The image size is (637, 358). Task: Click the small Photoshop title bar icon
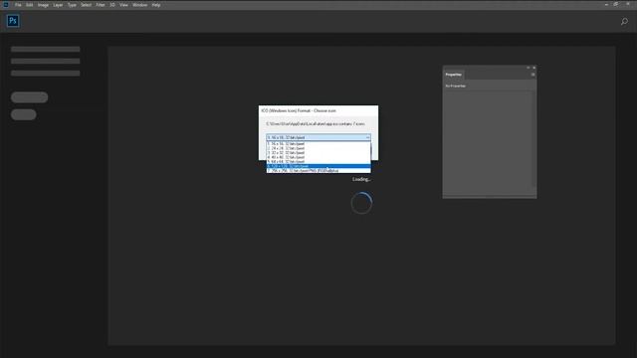pos(6,5)
